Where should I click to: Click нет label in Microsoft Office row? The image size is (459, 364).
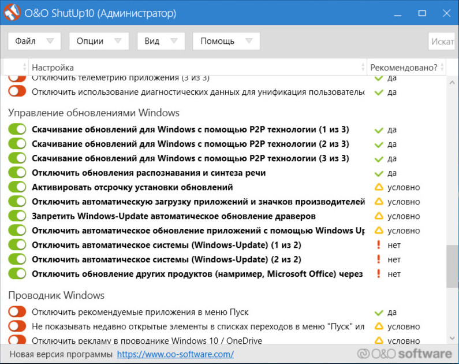click(394, 274)
